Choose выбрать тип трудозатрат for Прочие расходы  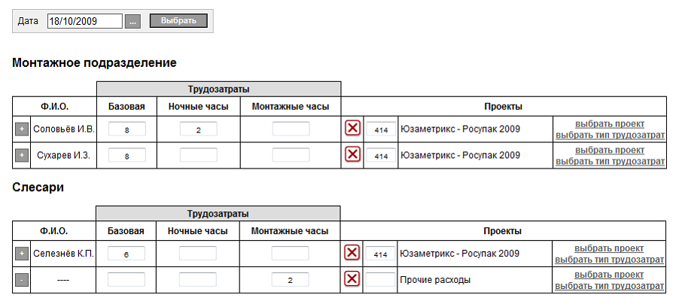609,286
